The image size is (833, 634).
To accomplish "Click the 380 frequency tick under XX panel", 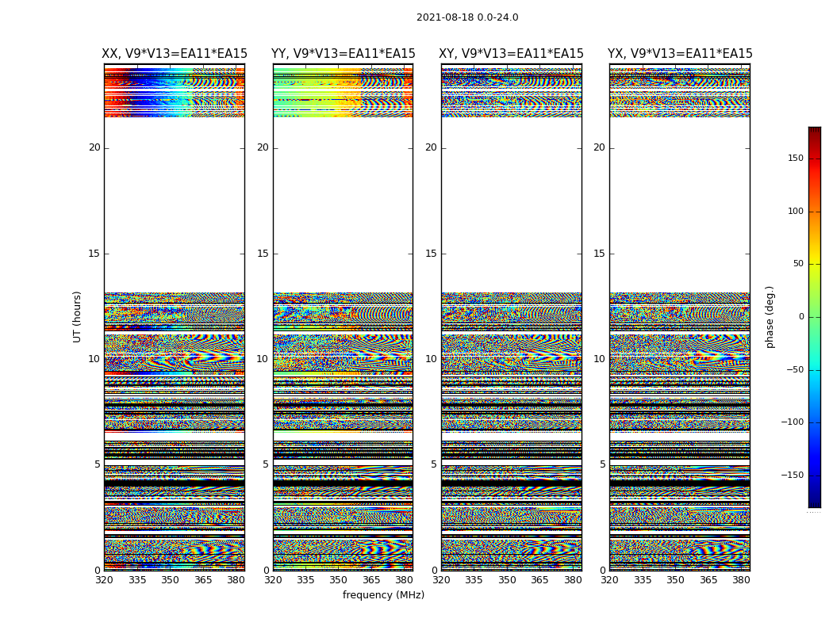I will point(236,580).
